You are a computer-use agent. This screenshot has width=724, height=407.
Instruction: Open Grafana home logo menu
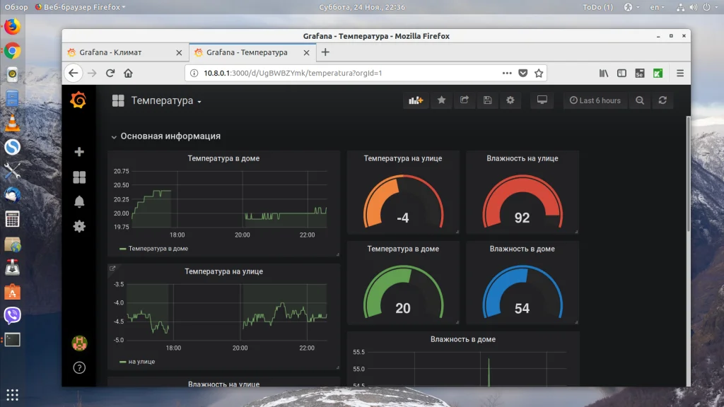78,100
